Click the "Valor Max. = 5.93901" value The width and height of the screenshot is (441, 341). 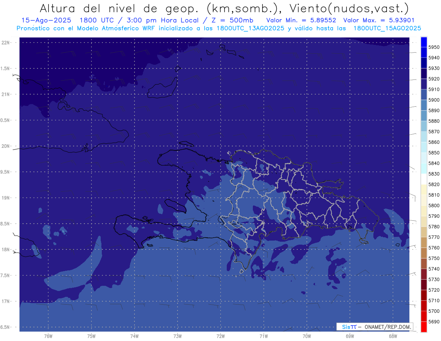point(379,20)
